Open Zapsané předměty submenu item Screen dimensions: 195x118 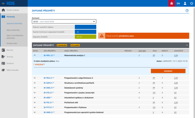[14, 23]
